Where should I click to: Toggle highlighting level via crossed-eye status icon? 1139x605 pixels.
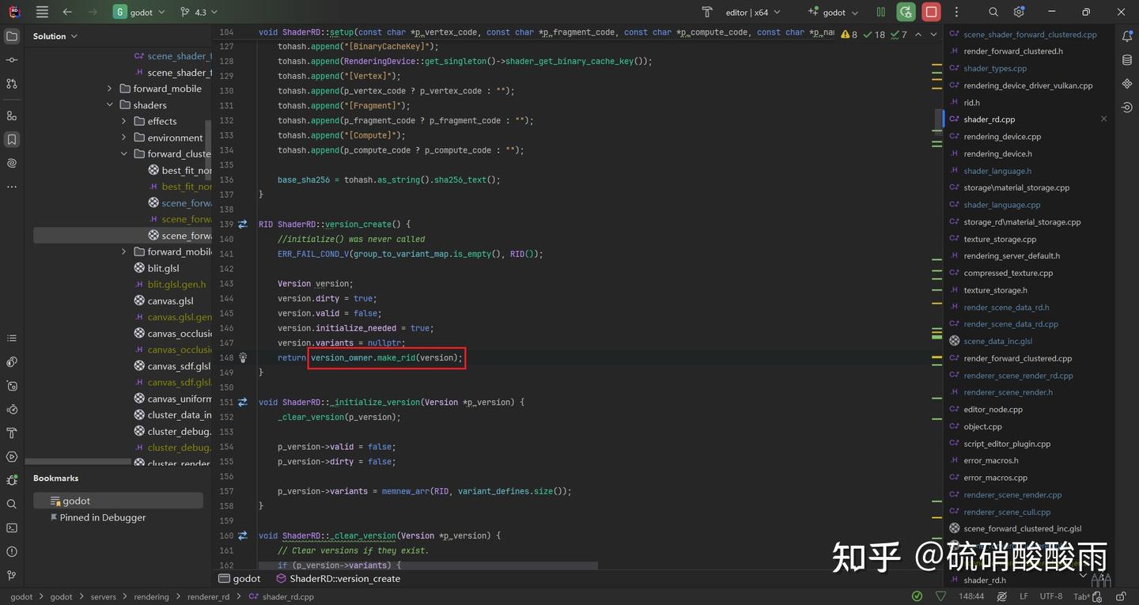tap(1002, 596)
